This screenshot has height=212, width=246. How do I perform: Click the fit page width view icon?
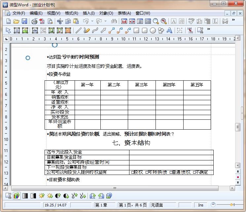tap(132, 21)
